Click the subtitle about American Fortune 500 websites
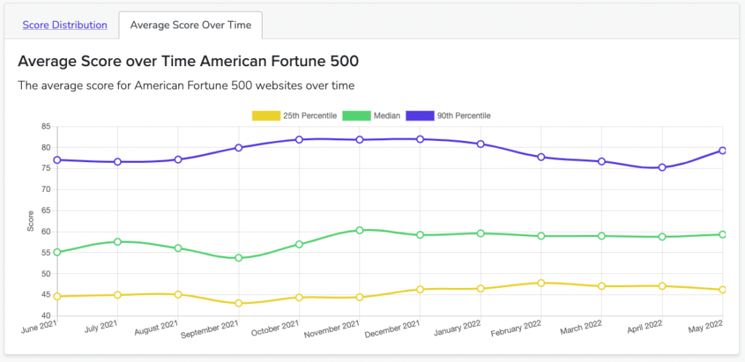 pos(186,86)
